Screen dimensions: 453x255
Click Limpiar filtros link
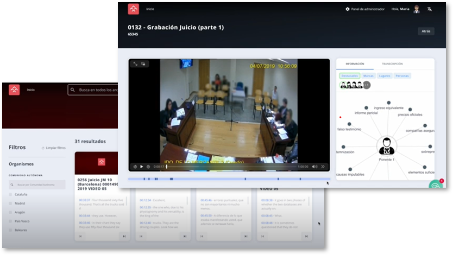click(54, 148)
